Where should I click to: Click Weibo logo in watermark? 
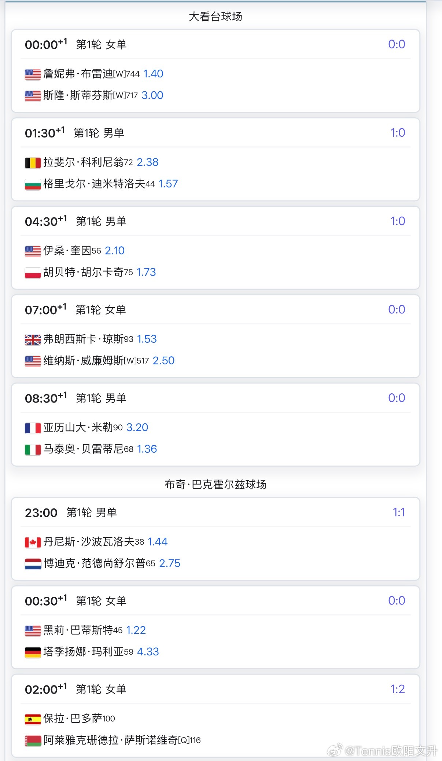point(335,750)
